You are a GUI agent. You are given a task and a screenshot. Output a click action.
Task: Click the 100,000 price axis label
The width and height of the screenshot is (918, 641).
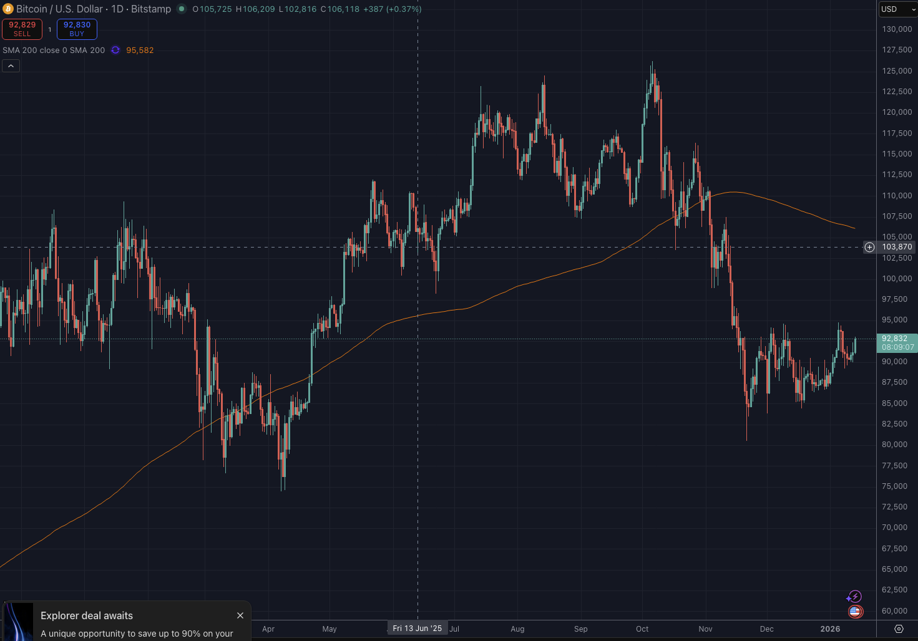pos(897,279)
